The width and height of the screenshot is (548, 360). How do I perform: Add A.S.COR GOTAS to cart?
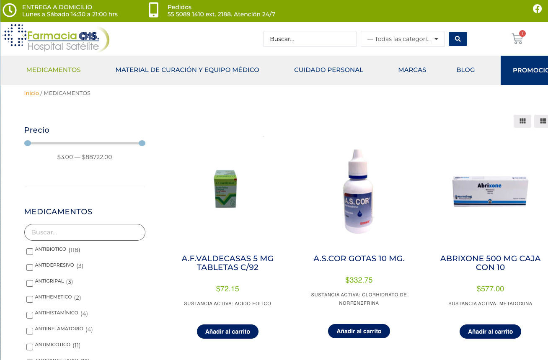click(x=359, y=331)
